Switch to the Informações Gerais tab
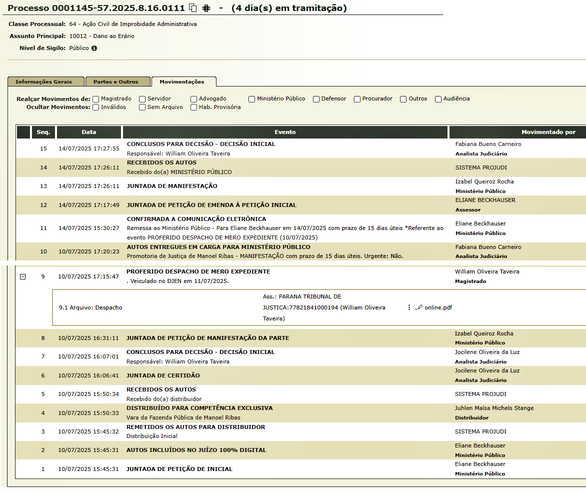 (x=45, y=81)
